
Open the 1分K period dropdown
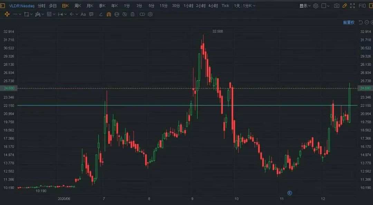click(x=249, y=6)
